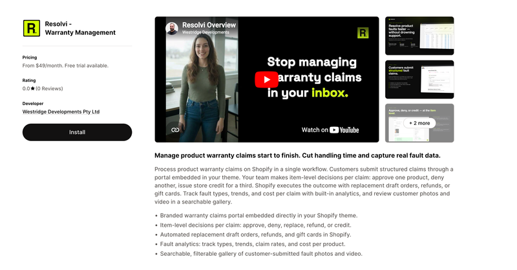
Task: Play the Resolvi Overview YouTube video
Action: (266, 80)
